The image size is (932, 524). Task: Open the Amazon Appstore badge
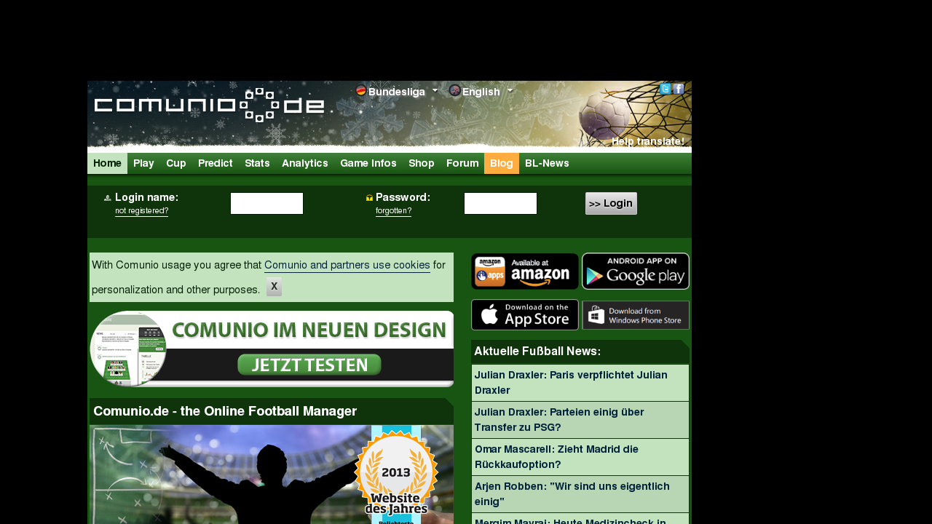pos(525,271)
